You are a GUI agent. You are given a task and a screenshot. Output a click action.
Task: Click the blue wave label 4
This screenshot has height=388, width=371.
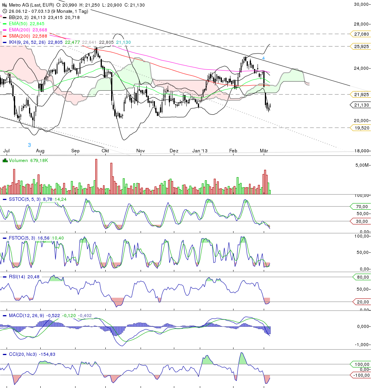[263, 58]
